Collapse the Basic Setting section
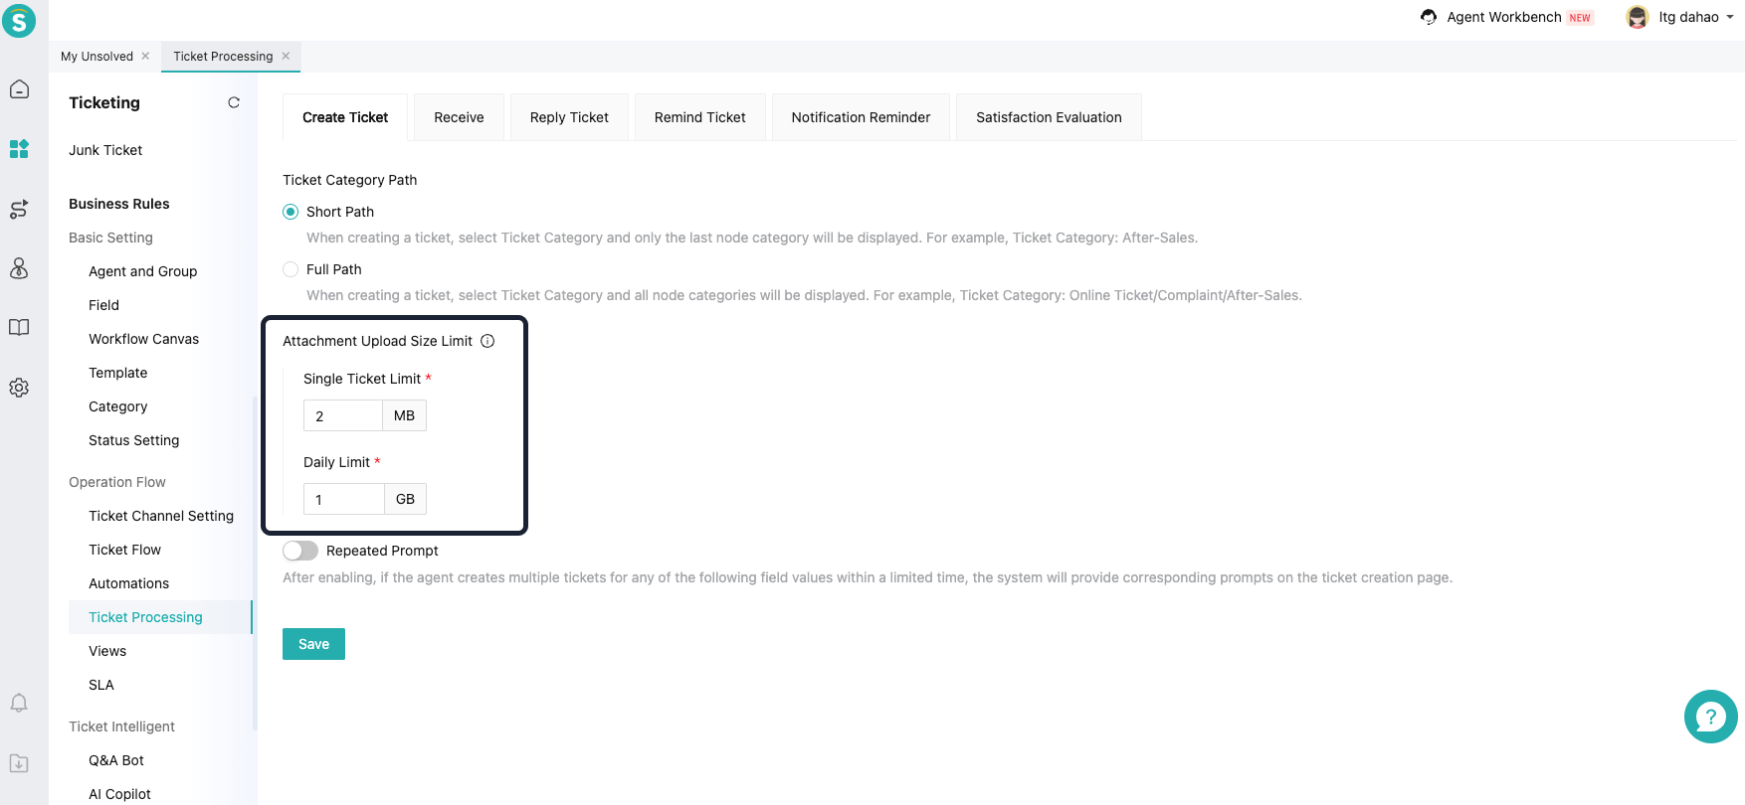 [x=110, y=238]
